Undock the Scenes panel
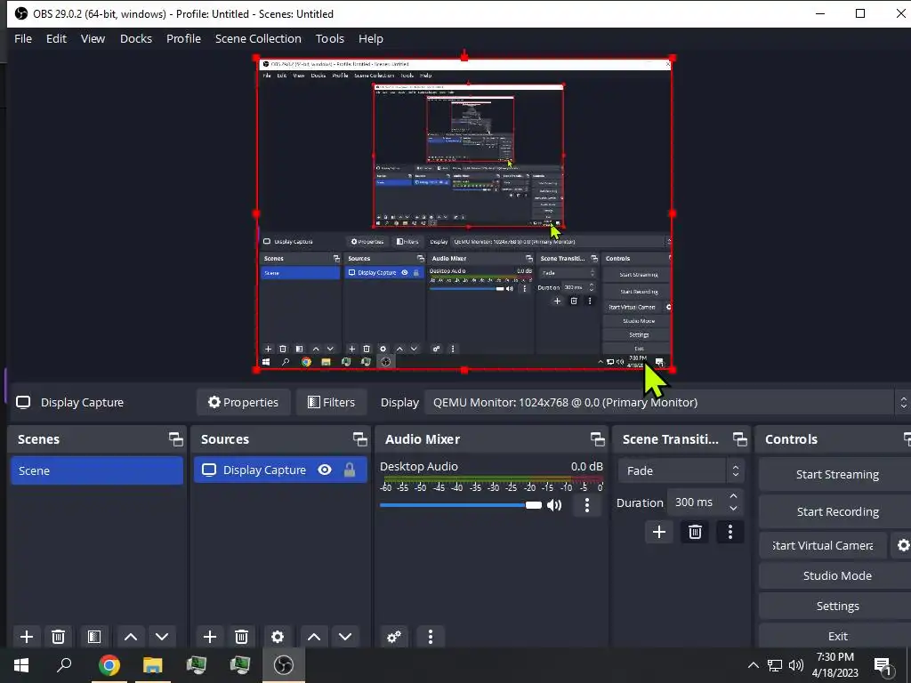The width and height of the screenshot is (911, 683). 176,439
